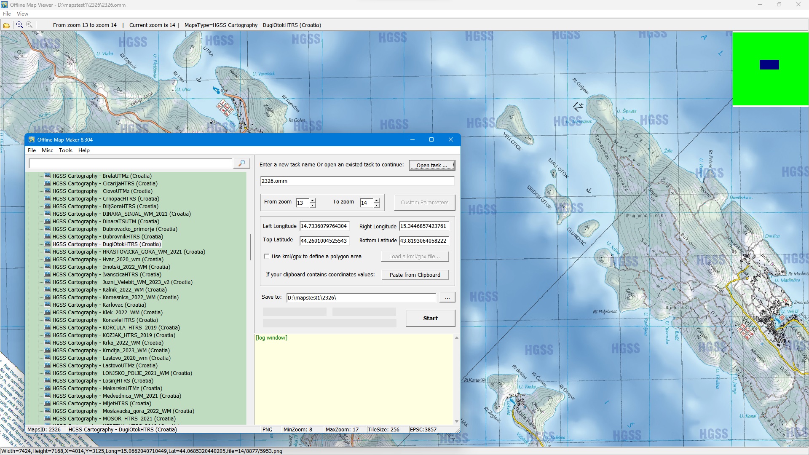Click the Custom Parameters button
809x455 pixels.
424,203
